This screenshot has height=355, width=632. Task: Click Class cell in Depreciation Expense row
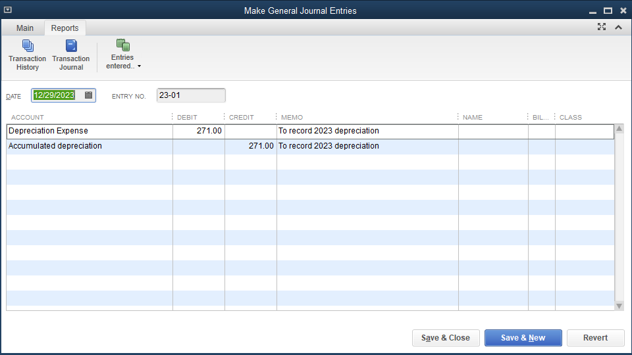585,131
